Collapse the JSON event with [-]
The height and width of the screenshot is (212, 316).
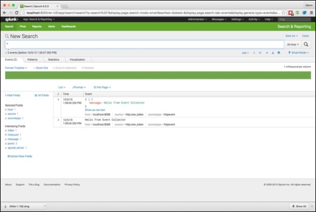click(91, 99)
